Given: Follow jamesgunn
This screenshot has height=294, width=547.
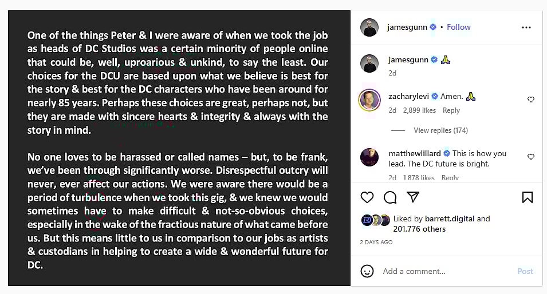Looking at the screenshot, I should pyautogui.click(x=458, y=27).
